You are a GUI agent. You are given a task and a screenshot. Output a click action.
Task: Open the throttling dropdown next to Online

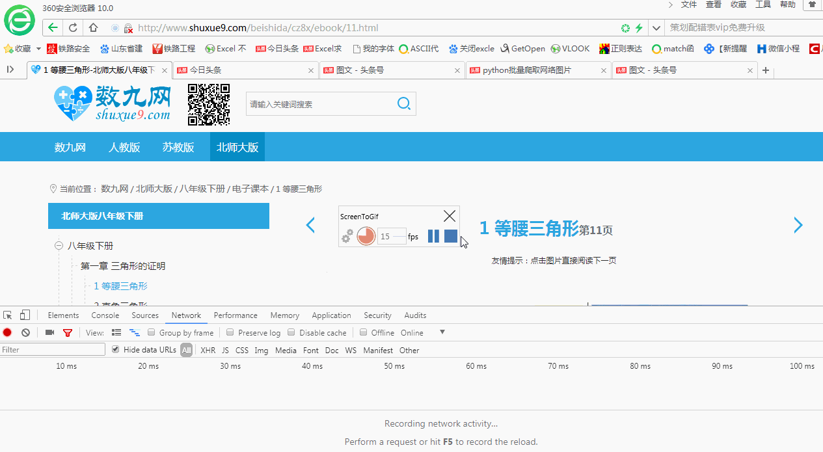(x=442, y=332)
